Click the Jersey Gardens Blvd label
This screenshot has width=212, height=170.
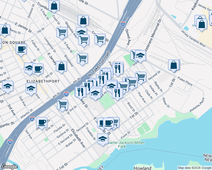(193, 39)
